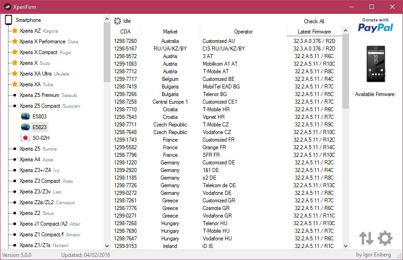The width and height of the screenshot is (403, 260).
Task: Sort by the Market column header
Action: pos(170,32)
